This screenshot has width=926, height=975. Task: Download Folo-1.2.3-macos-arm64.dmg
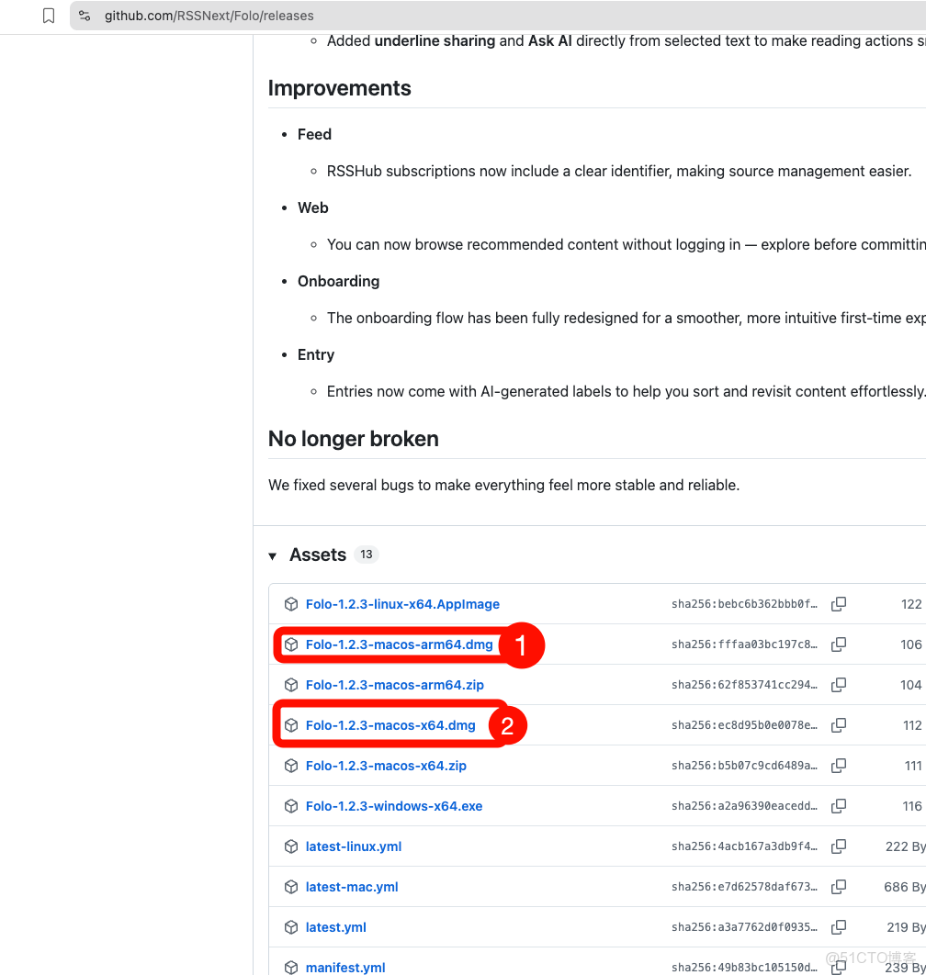point(399,644)
